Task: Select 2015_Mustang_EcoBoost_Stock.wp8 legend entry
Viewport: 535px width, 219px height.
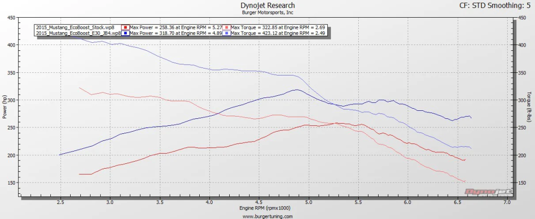Action: [x=75, y=27]
